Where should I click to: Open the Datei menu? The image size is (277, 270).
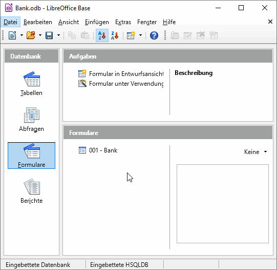10,22
